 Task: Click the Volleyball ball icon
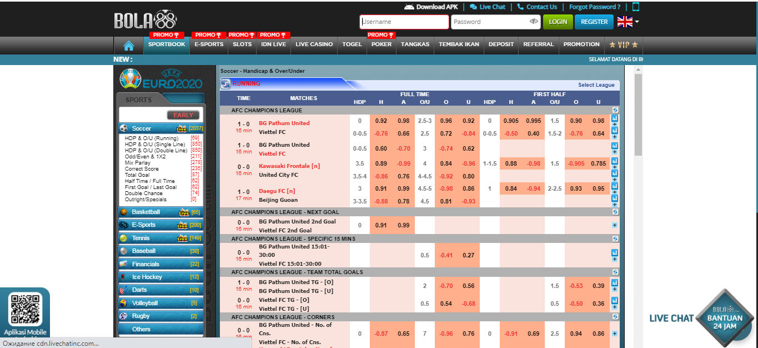coord(124,303)
